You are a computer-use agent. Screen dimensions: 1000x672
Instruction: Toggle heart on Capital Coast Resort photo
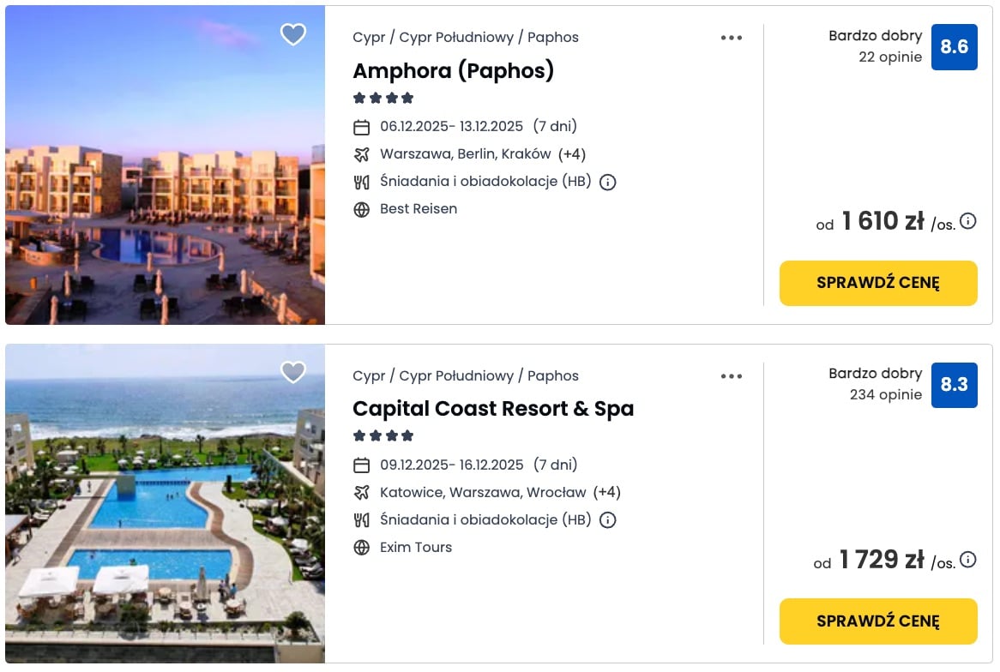point(293,372)
